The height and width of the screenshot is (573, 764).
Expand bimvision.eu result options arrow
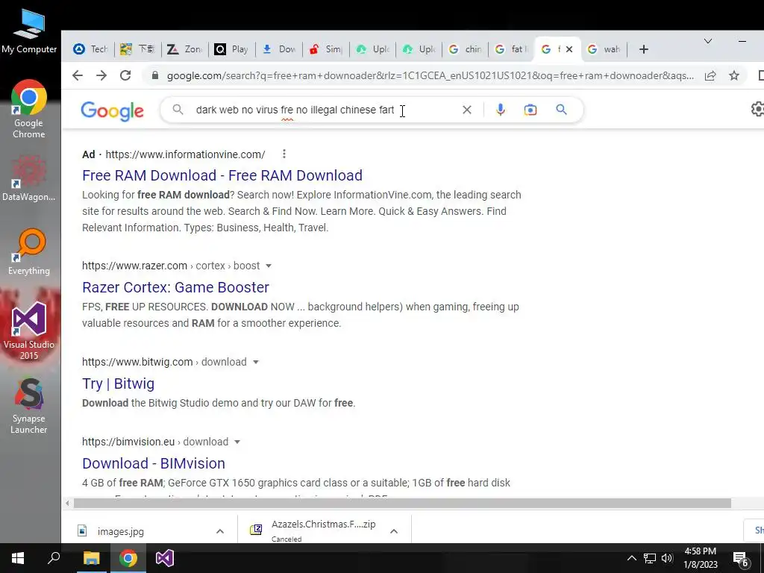pos(237,442)
